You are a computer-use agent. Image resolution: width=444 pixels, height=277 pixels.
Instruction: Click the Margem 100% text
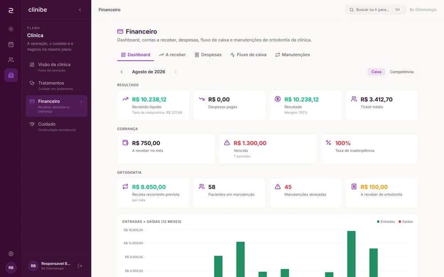pos(296,113)
